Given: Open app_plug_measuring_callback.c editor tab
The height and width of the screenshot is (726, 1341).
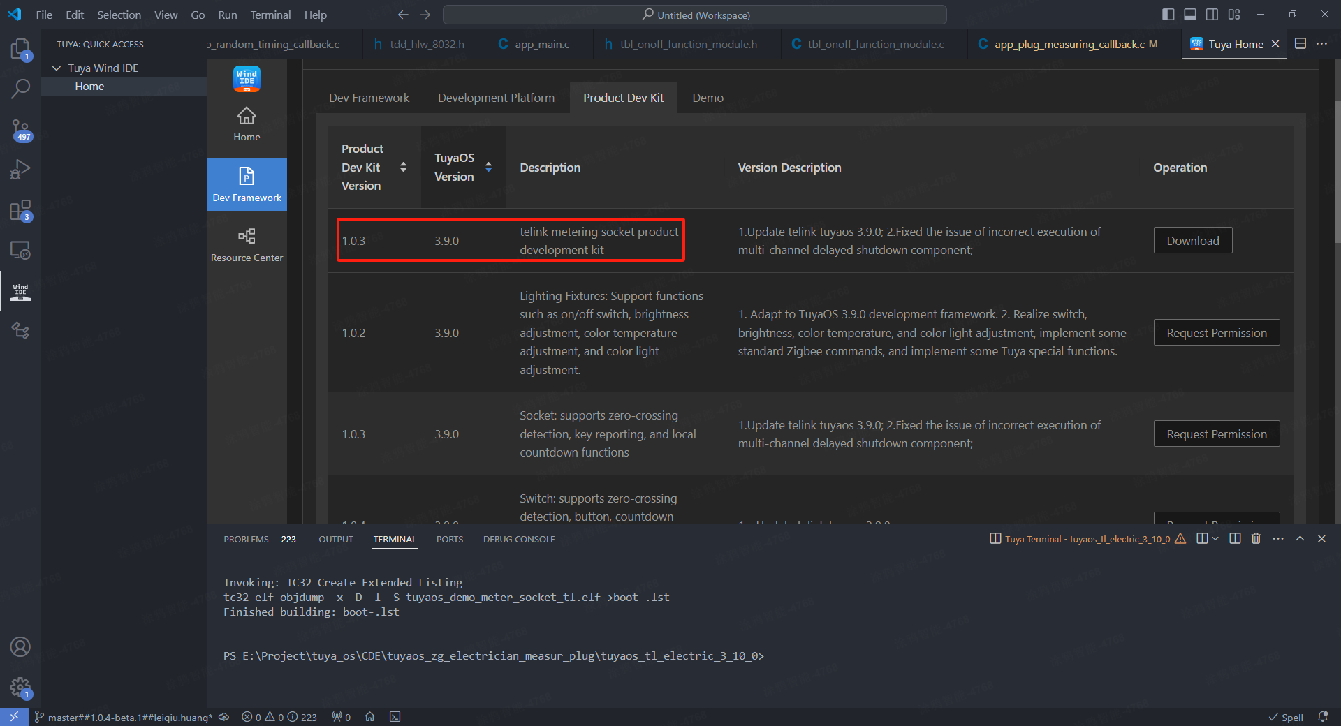Looking at the screenshot, I should click(x=1069, y=44).
